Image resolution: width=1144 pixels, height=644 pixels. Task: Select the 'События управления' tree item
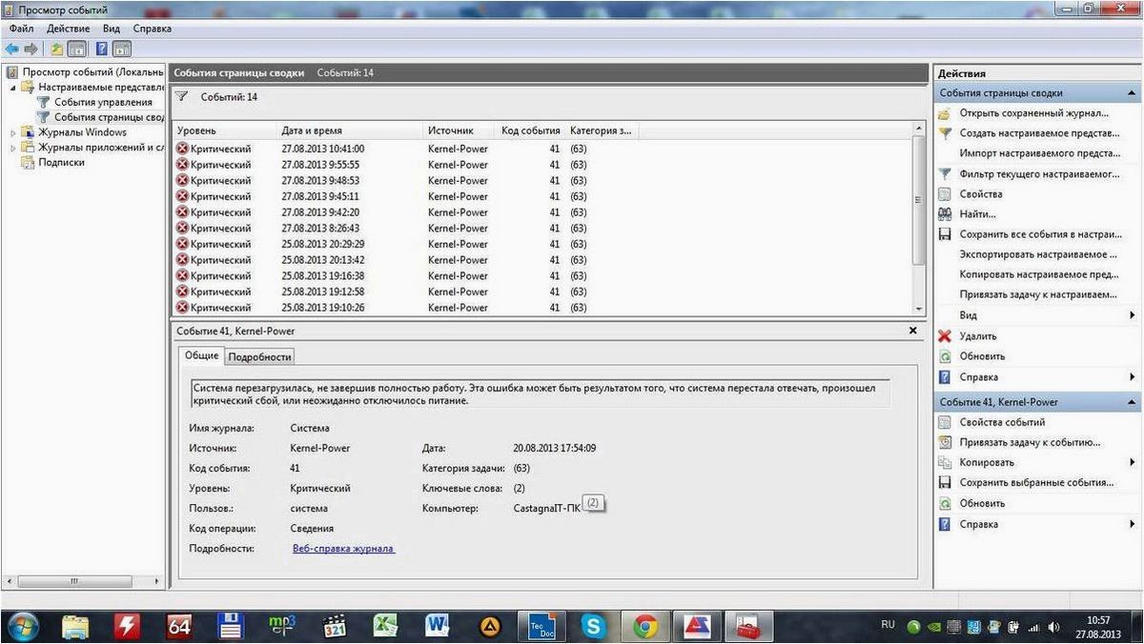(x=103, y=102)
